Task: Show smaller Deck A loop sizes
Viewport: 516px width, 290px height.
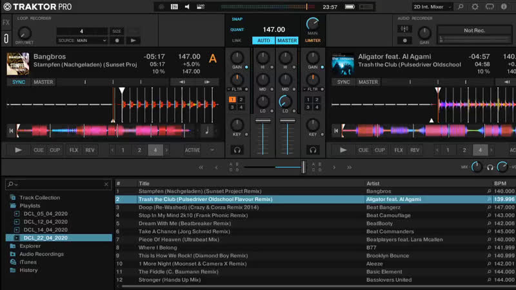Action: pyautogui.click(x=112, y=150)
